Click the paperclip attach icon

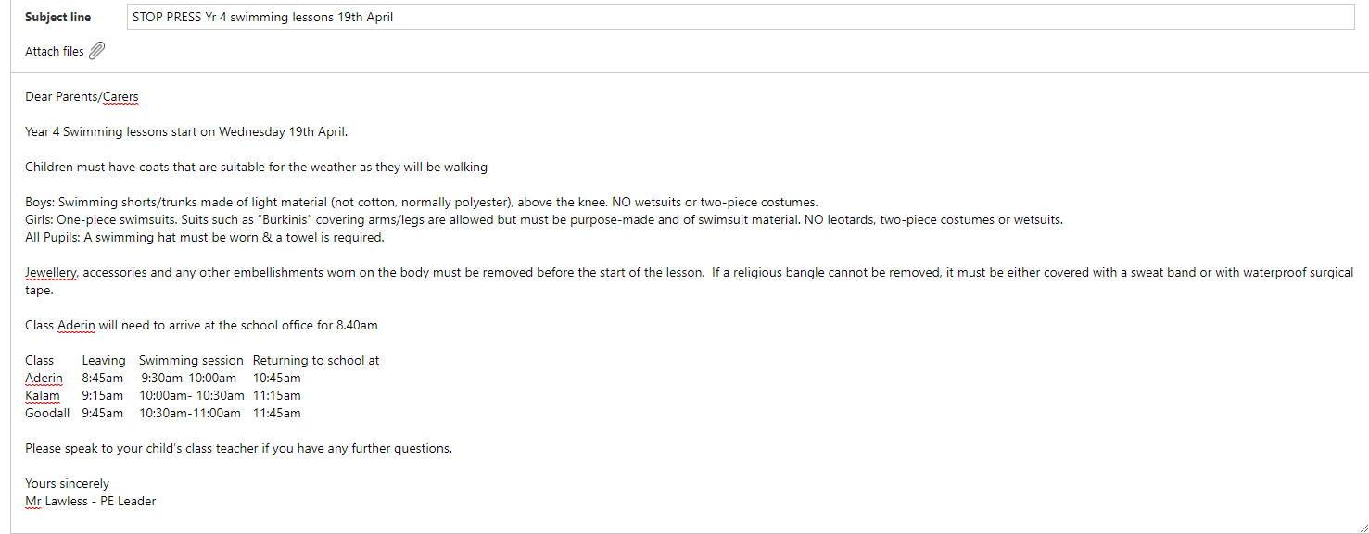(96, 51)
